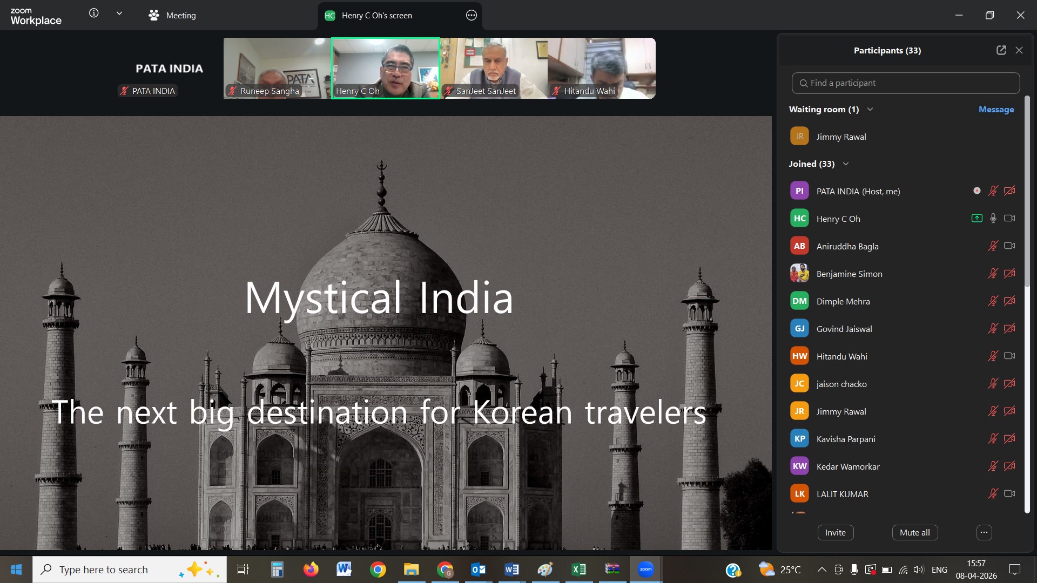
Task: Click the Invite button
Action: (834, 532)
